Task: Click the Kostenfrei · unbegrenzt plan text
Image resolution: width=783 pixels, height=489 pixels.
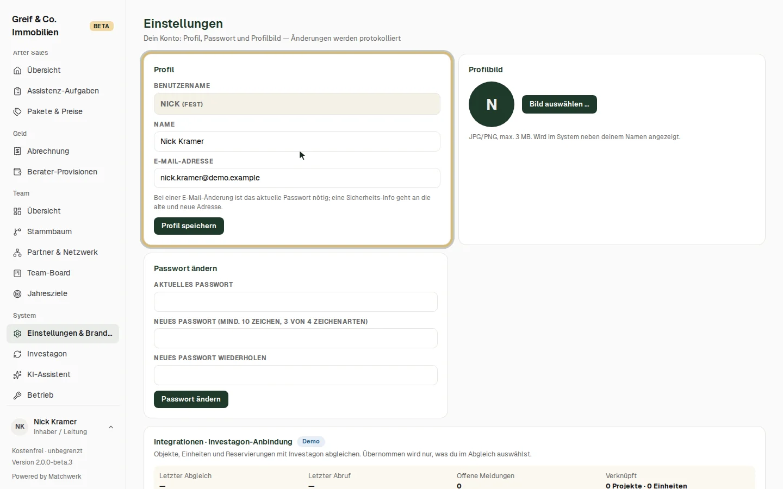Action: pyautogui.click(x=47, y=451)
